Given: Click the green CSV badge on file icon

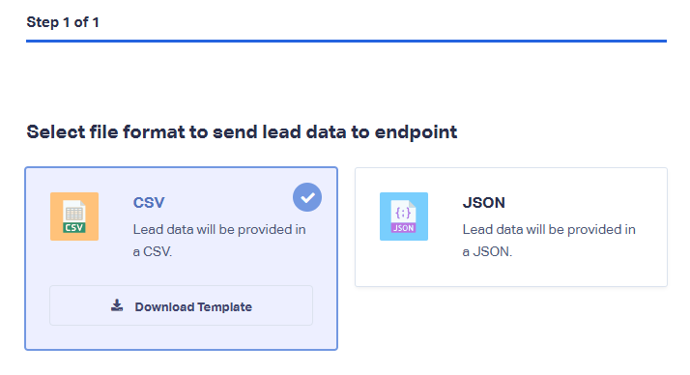Looking at the screenshot, I should click(x=73, y=227).
